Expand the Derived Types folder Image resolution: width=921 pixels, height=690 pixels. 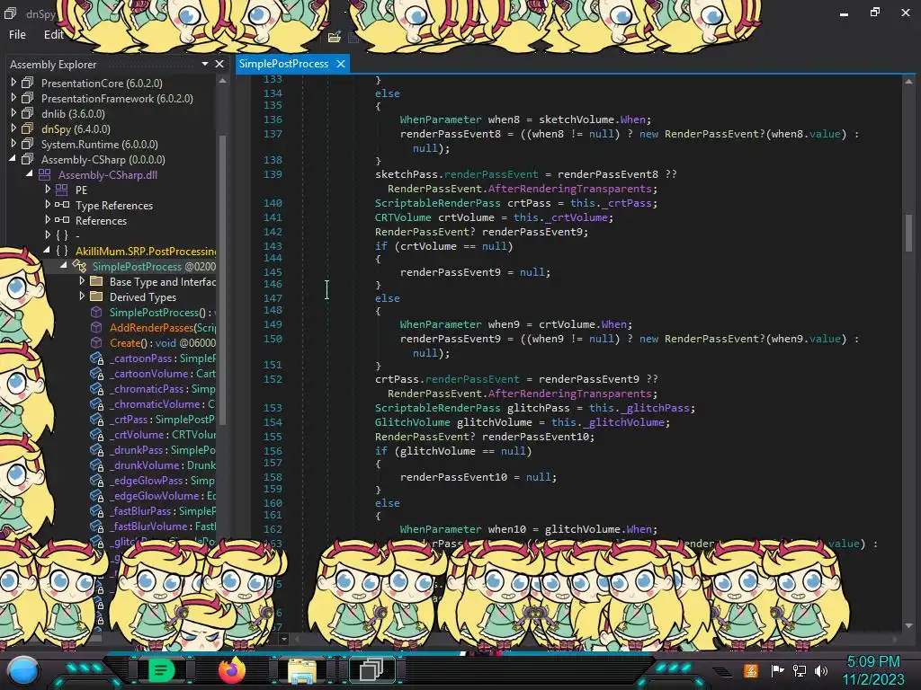tap(82, 296)
